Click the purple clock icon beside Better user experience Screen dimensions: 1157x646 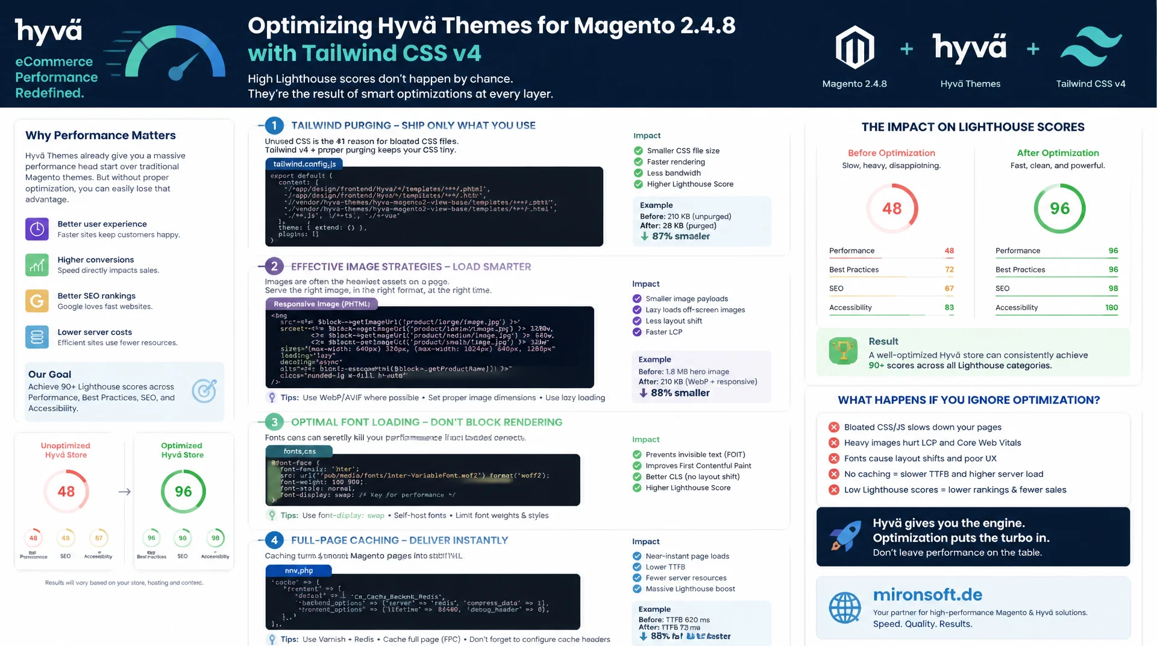pos(37,229)
